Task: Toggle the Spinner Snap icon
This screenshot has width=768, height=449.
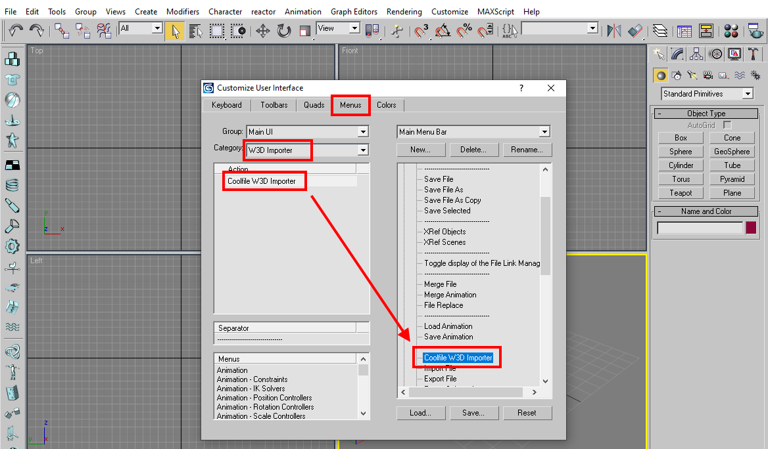Action: 485,31
